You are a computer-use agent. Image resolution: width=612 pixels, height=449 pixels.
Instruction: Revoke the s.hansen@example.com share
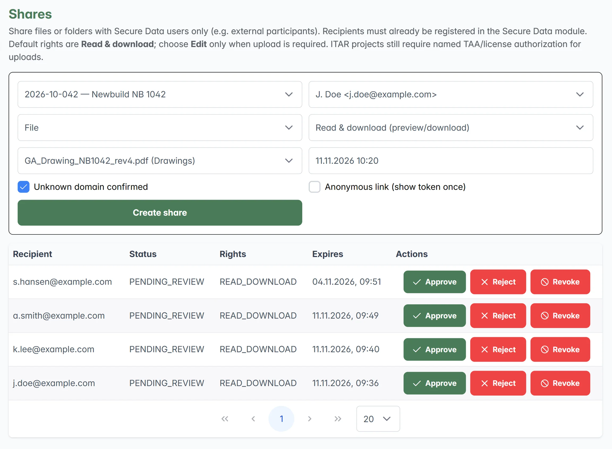point(560,282)
